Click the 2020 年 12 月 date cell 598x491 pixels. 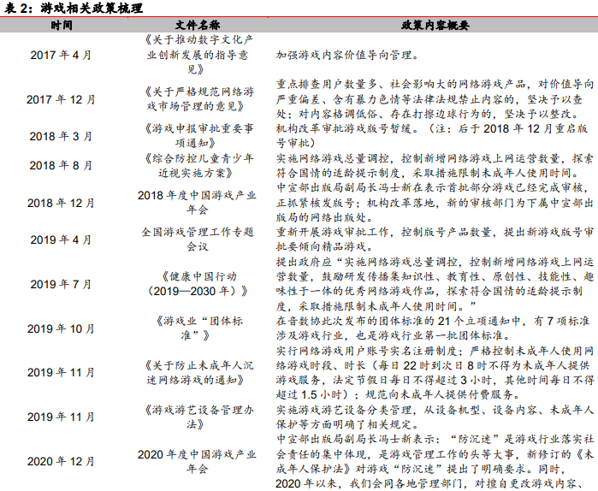point(61,461)
